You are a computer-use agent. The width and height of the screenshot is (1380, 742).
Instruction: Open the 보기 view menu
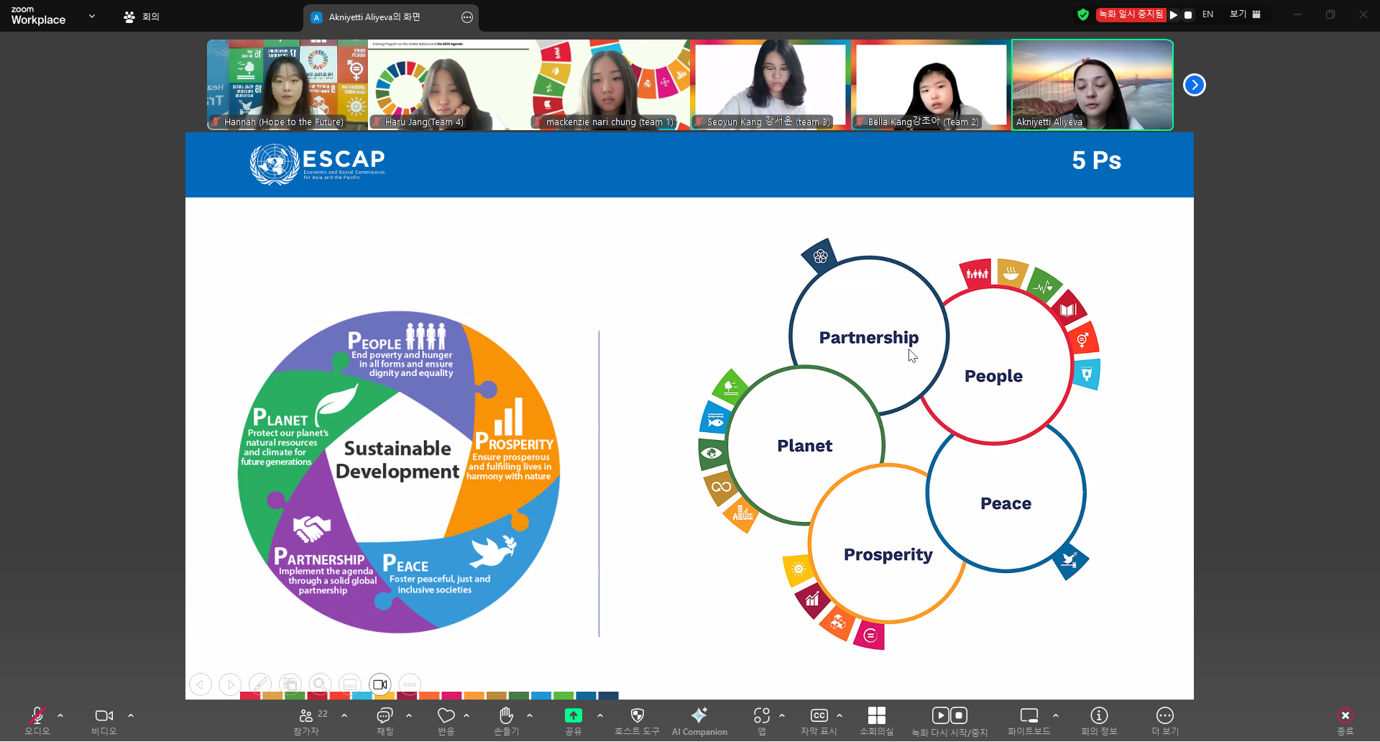pos(1246,14)
